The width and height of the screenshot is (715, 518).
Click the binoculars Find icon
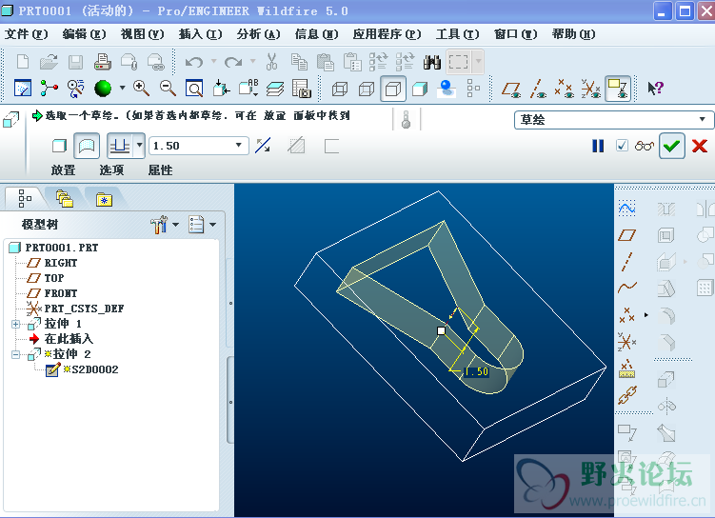point(431,62)
